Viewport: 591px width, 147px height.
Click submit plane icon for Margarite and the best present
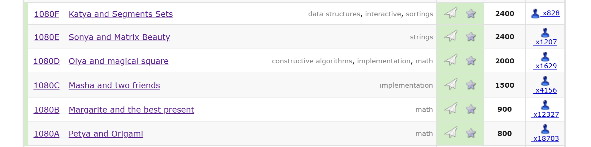[451, 109]
